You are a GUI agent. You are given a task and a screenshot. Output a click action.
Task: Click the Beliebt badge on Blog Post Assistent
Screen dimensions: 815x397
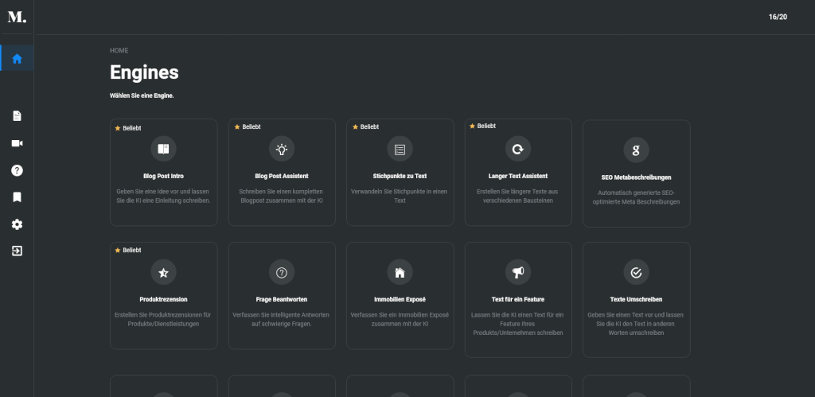248,126
